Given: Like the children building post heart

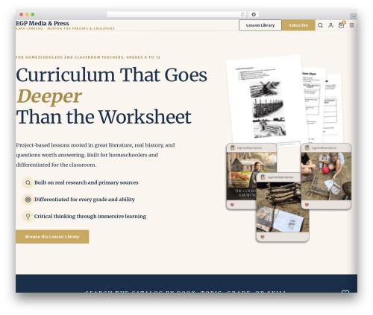Looking at the screenshot, I should click(307, 205).
